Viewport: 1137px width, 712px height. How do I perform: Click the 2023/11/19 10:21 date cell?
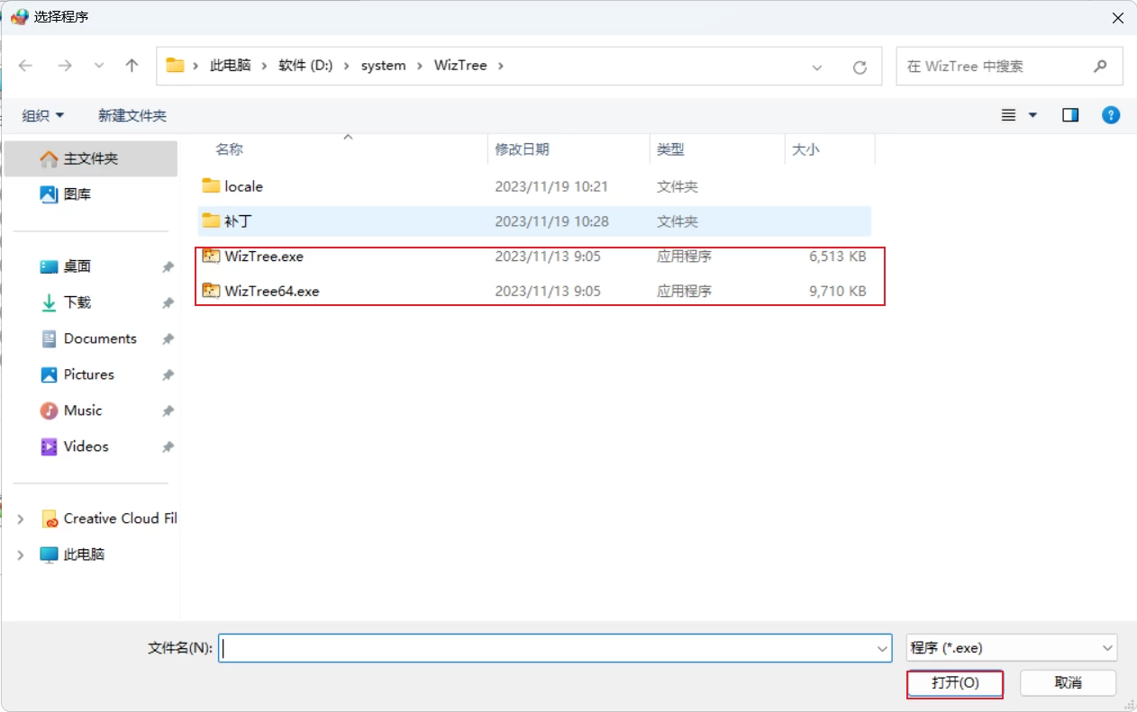click(x=551, y=186)
